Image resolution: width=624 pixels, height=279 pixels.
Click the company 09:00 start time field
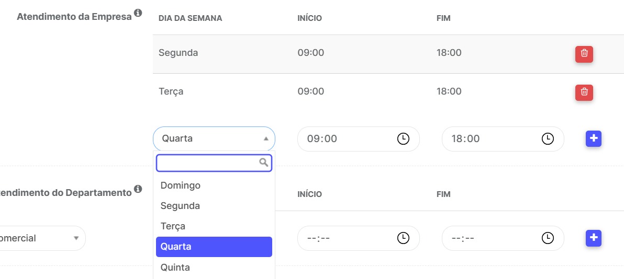(x=359, y=138)
